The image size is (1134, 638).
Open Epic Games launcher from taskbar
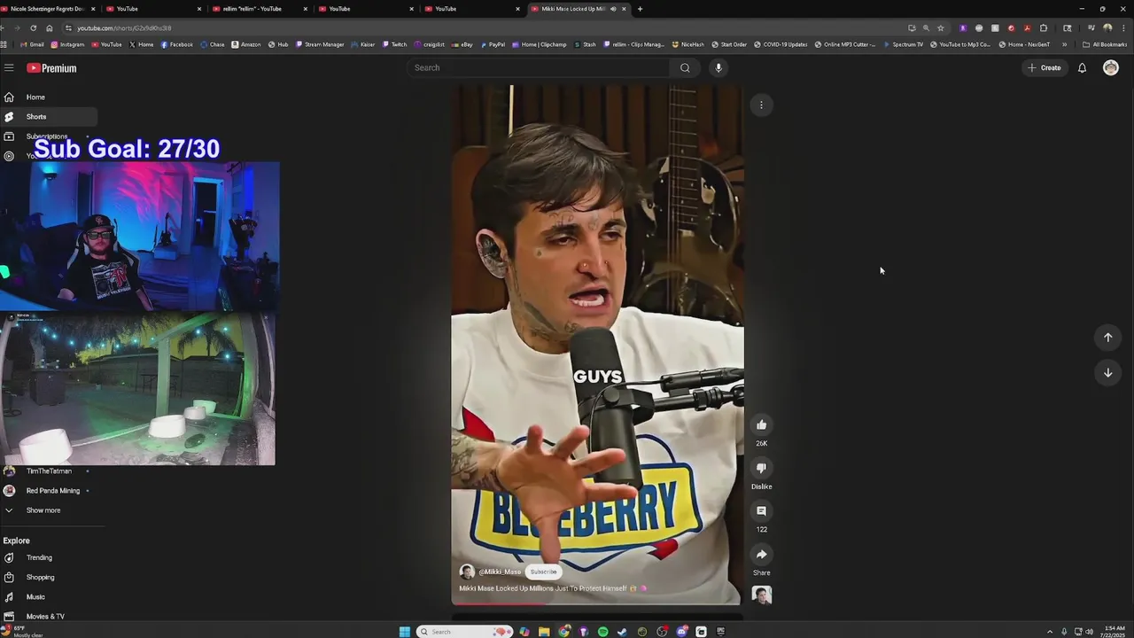720,632
